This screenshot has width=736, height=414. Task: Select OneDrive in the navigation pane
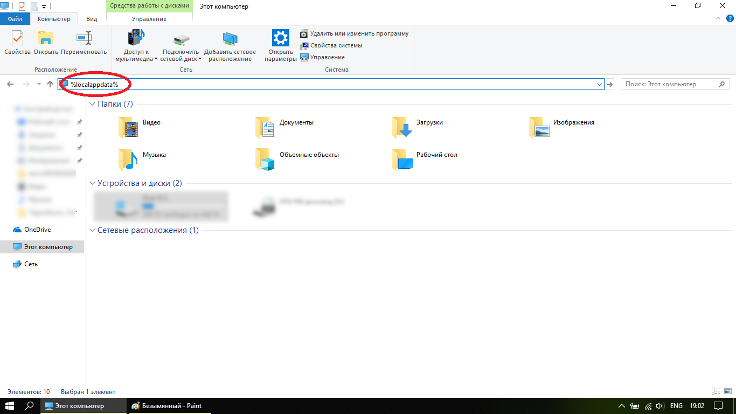(37, 230)
